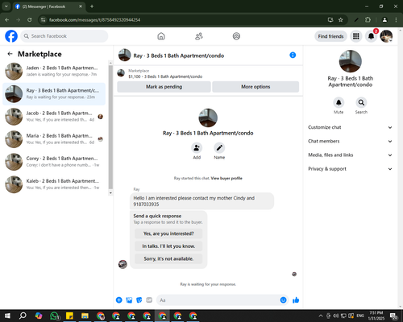Open the browser extensions puzzle icon
Viewport: 403px width, 322px height.
click(368, 20)
